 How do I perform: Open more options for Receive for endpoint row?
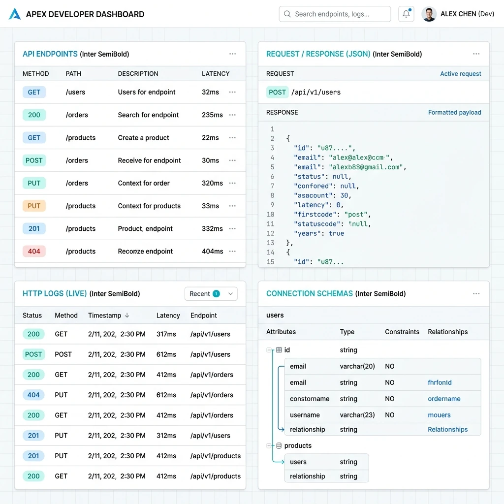tap(232, 160)
